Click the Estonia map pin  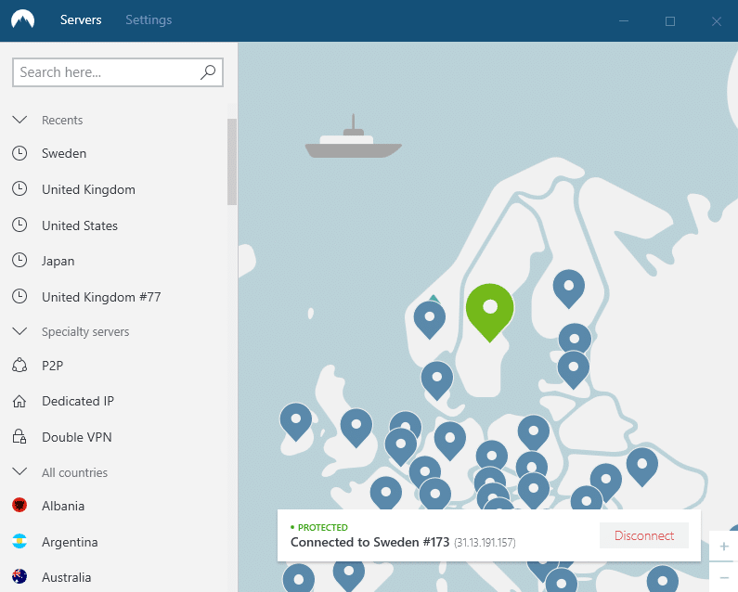click(x=575, y=338)
